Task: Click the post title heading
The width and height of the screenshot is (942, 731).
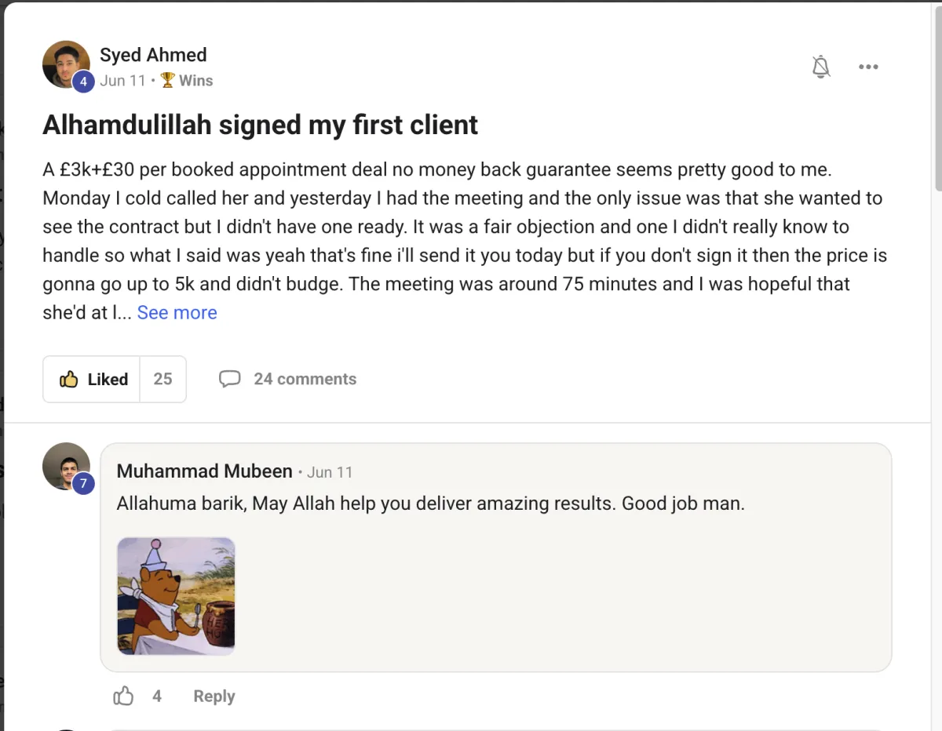Action: [260, 125]
